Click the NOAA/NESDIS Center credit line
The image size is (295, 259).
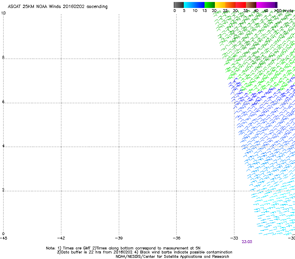[x=172, y=256]
